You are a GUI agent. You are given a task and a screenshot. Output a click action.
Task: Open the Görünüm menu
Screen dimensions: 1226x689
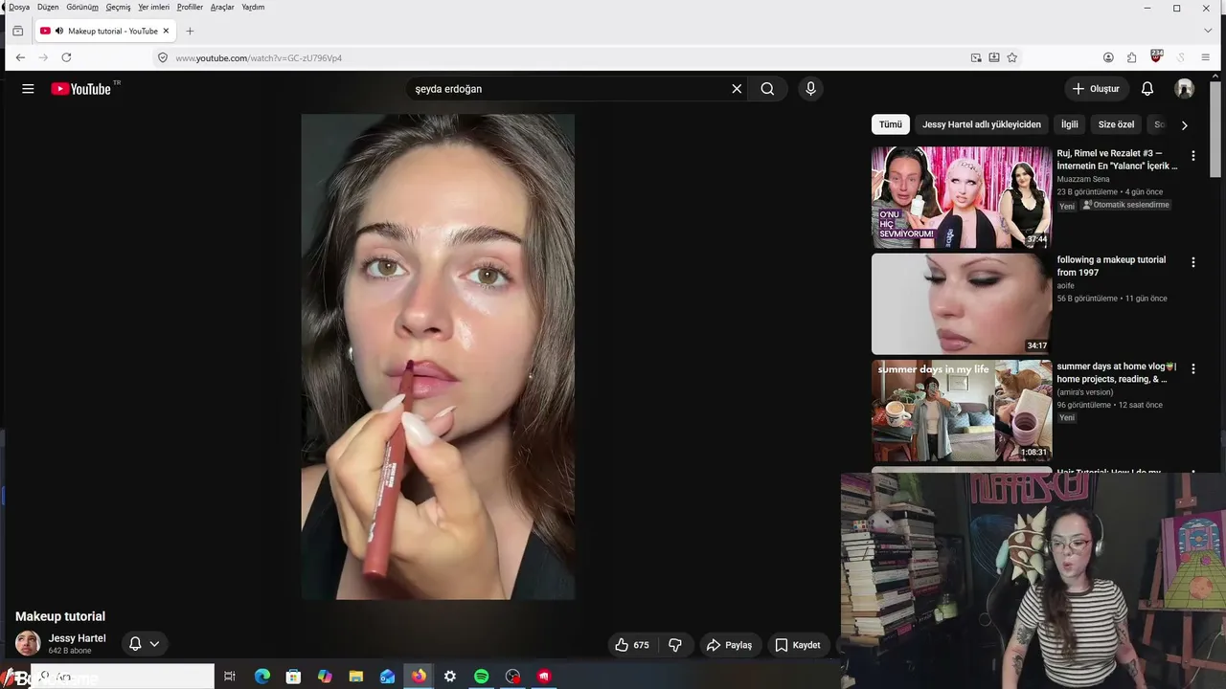pos(82,7)
